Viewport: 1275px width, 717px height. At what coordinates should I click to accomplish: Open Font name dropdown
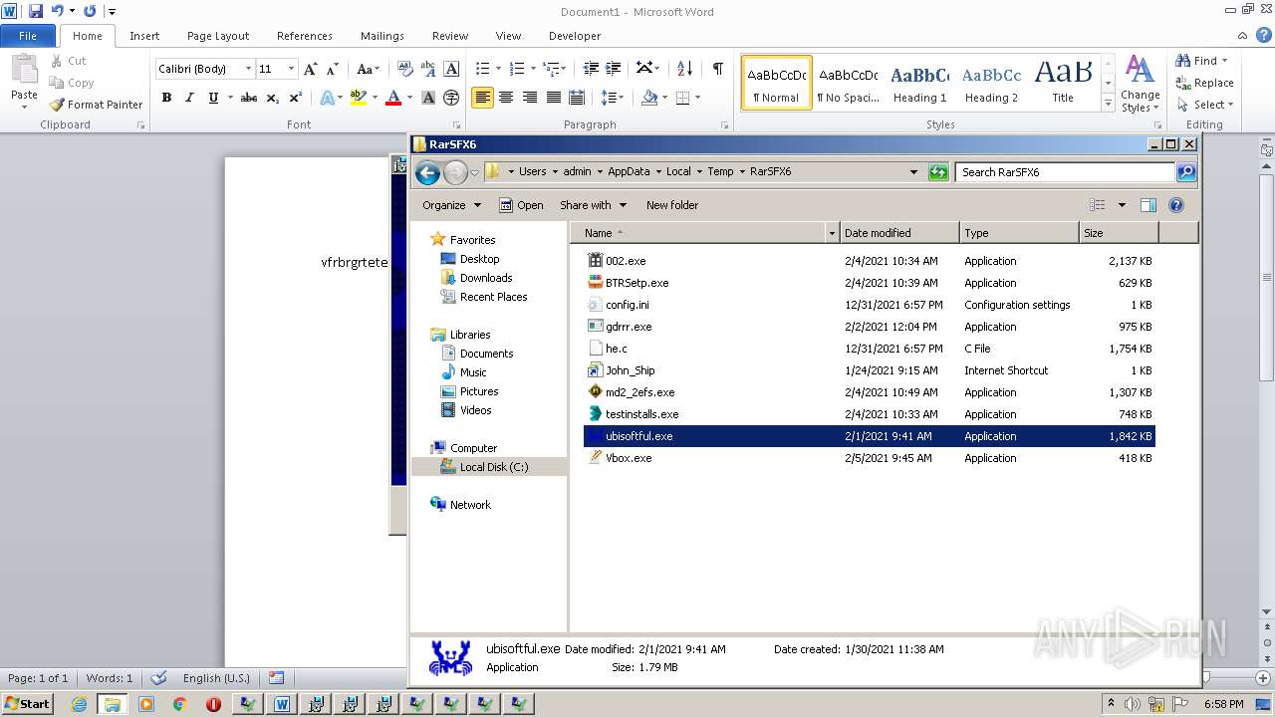pos(248,69)
